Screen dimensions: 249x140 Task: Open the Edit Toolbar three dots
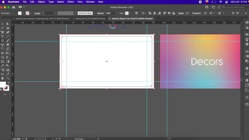(x=5, y=94)
